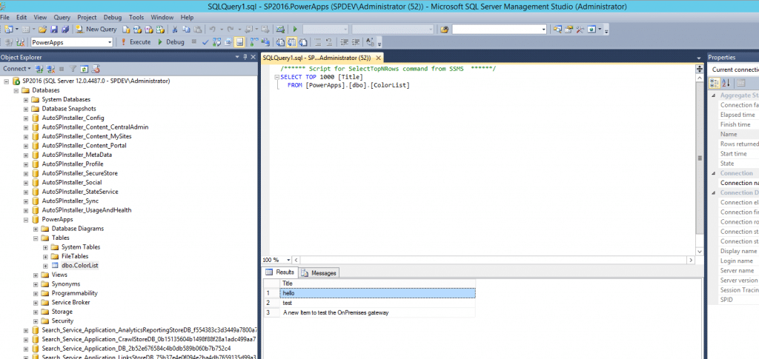Screen dimensions: 759x359
Task: Click the Execute query button
Action: point(136,42)
